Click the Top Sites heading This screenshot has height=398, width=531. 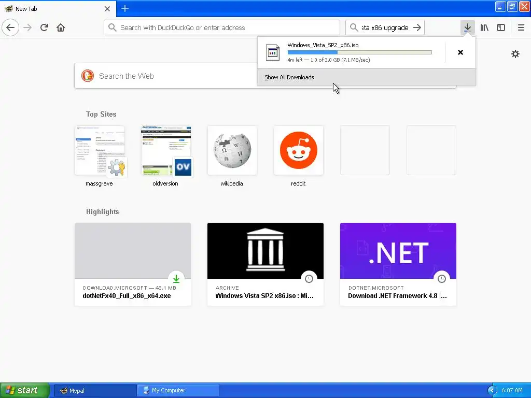coord(101,114)
